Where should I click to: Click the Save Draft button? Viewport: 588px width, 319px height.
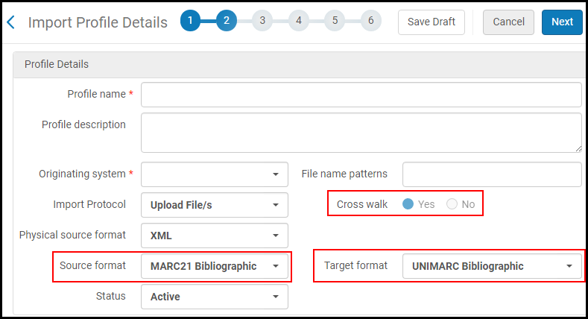pos(431,22)
